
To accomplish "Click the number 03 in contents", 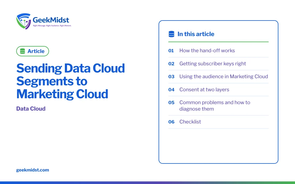I will [x=171, y=77].
